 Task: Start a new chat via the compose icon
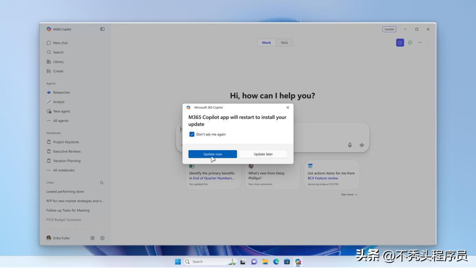[400, 42]
